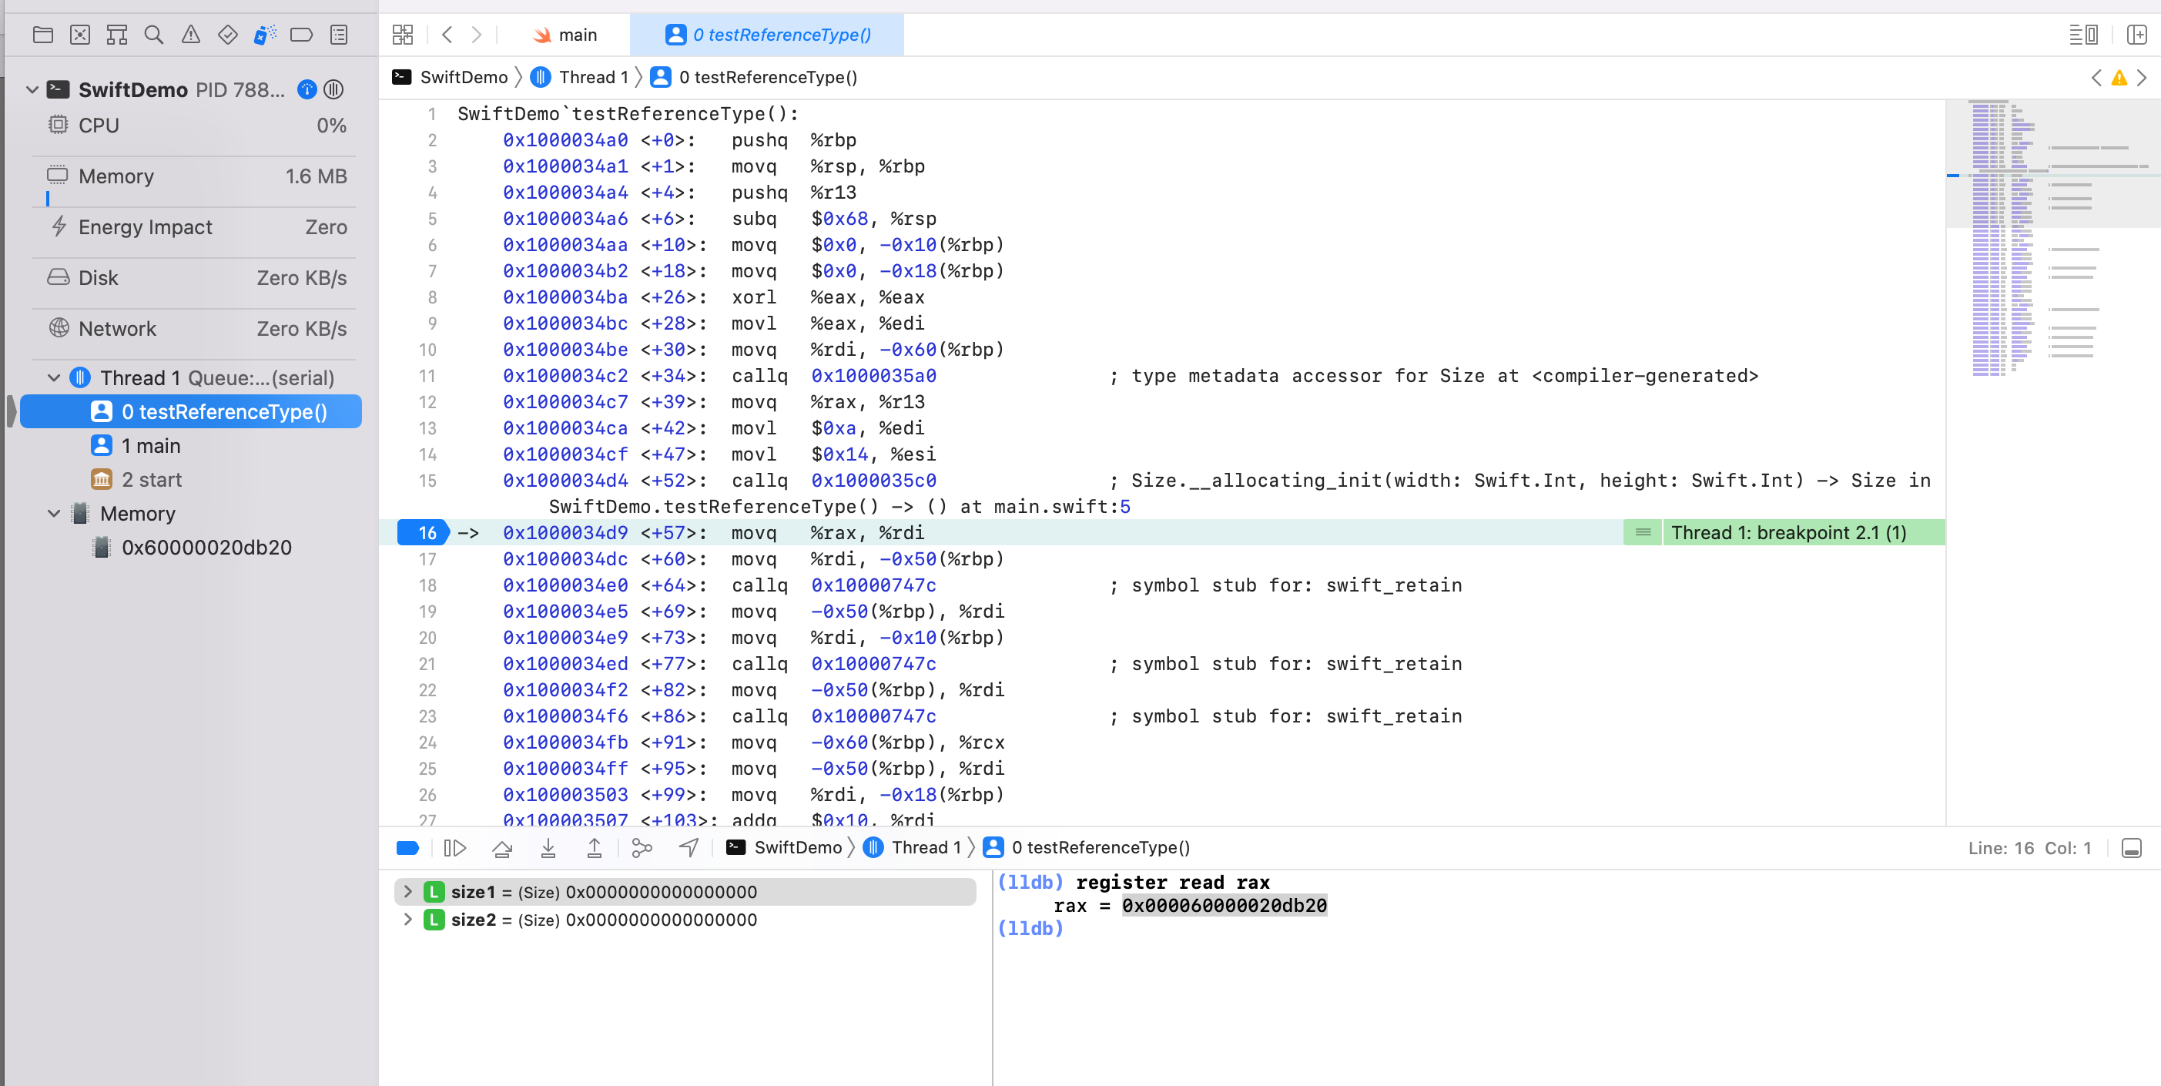The width and height of the screenshot is (2161, 1086).
Task: Click the Step Into debug button
Action: (548, 849)
